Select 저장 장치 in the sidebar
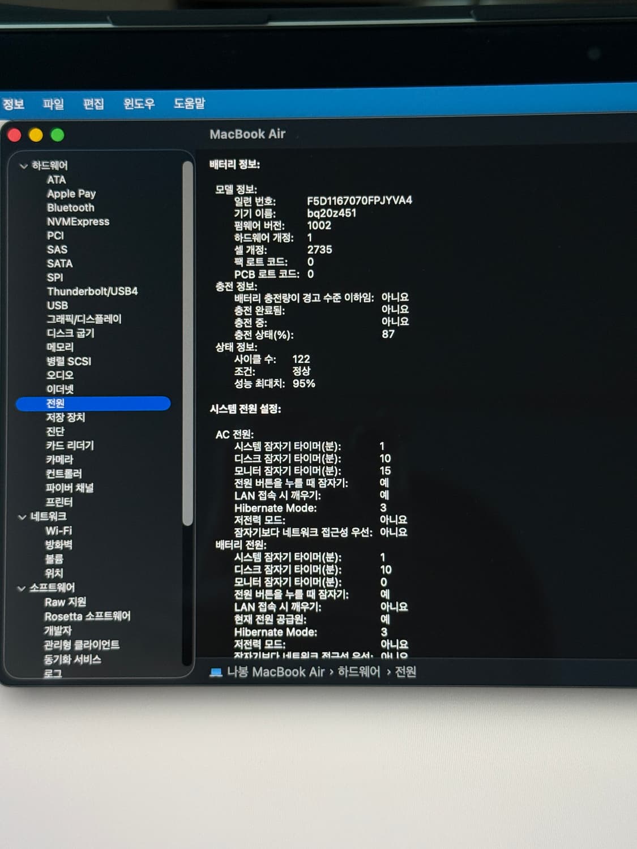The image size is (637, 849). click(x=65, y=417)
